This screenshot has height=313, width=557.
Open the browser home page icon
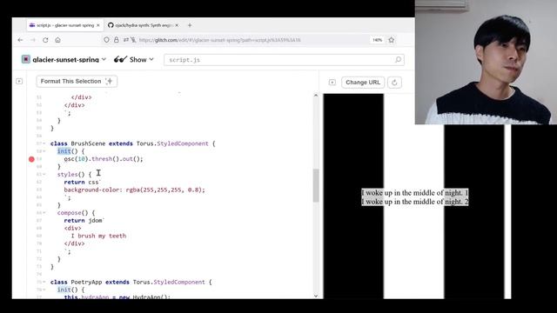click(x=58, y=40)
